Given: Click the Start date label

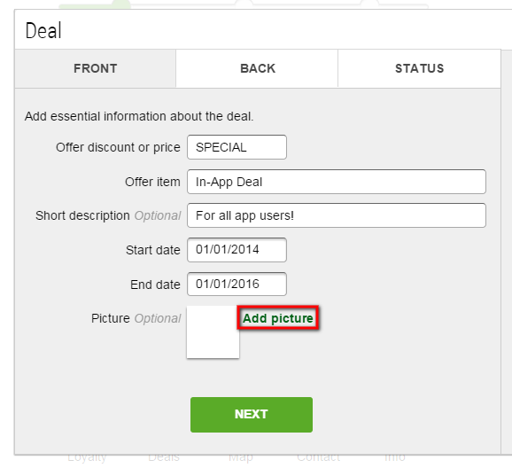Looking at the screenshot, I should [153, 250].
